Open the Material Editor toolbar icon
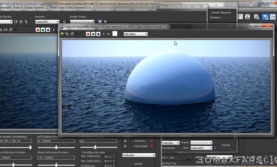The width and height of the screenshot is (277, 167). tap(256, 17)
